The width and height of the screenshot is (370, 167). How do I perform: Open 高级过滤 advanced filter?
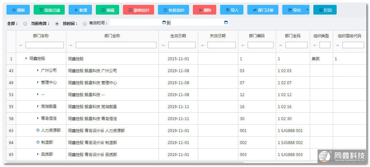49,10
